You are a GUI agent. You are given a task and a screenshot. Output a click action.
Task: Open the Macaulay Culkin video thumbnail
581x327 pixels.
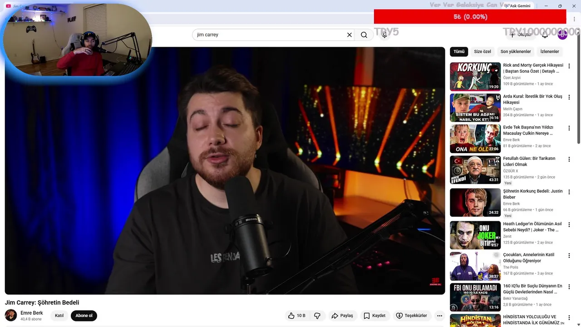(x=475, y=139)
